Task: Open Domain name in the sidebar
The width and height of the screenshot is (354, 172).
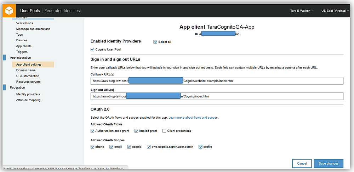Action: coord(26,70)
